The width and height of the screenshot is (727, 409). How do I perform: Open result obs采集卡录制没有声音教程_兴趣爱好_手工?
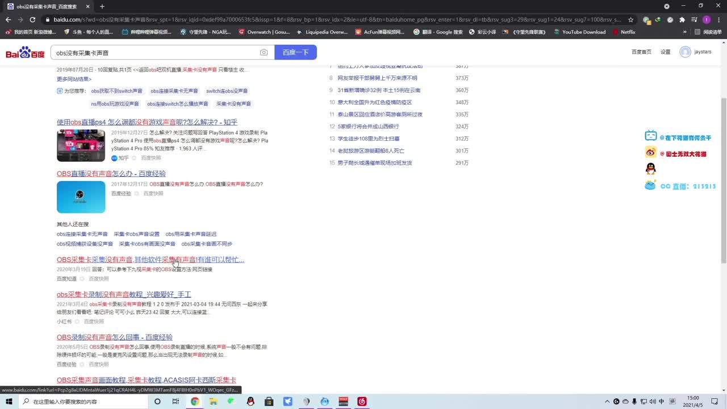click(x=124, y=294)
